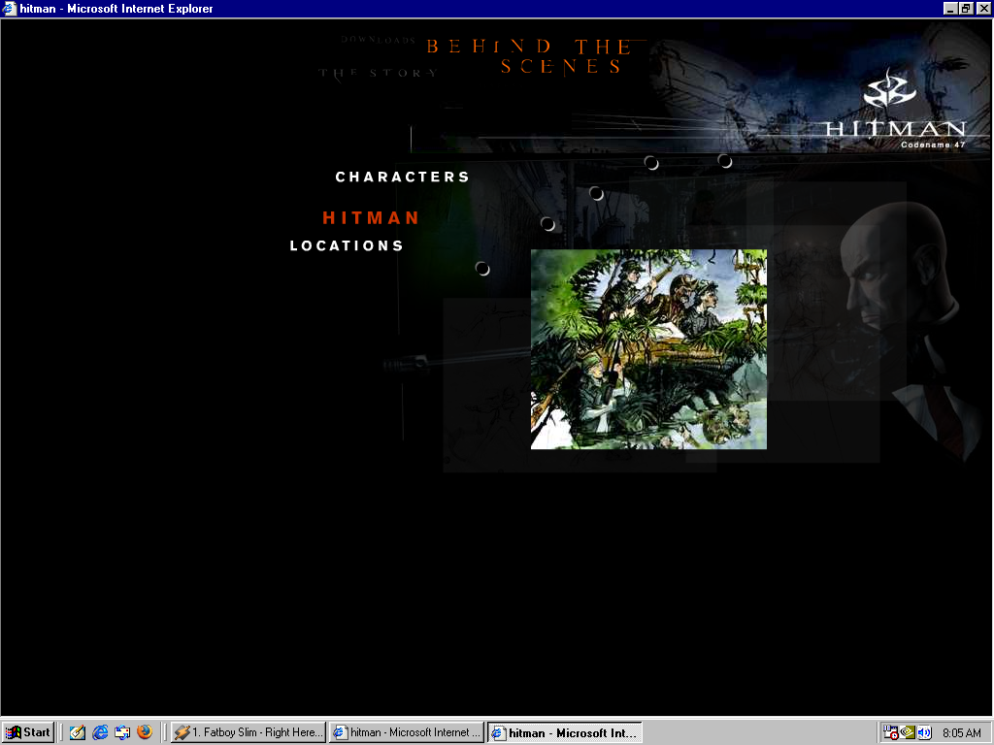This screenshot has width=994, height=745.
Task: Open the volume control tray icon
Action: pos(924,732)
